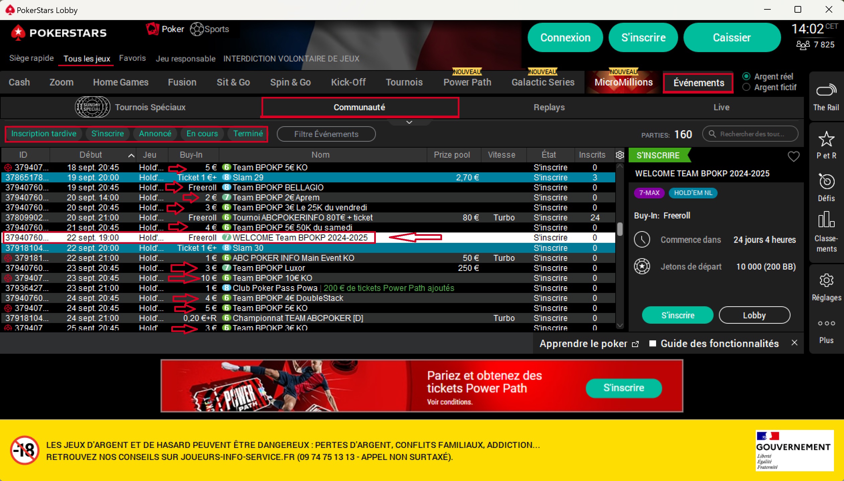
Task: Click the Caissier button
Action: click(732, 37)
